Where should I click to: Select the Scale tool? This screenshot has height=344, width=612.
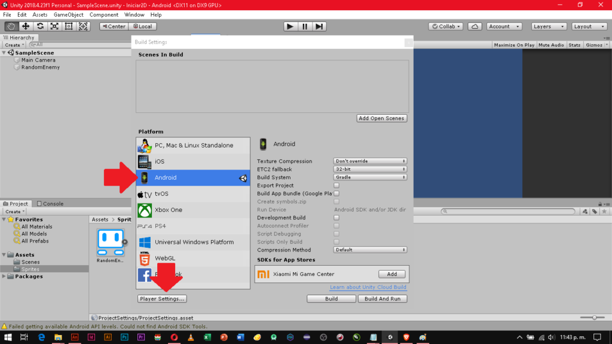[x=54, y=26]
